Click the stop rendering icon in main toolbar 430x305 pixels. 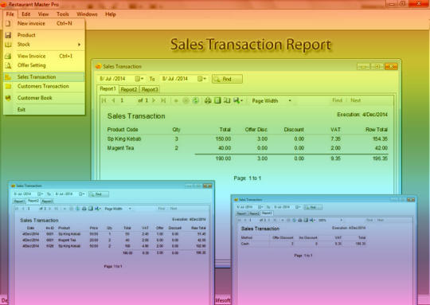point(186,101)
